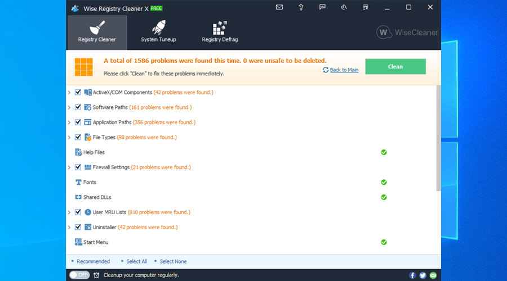Open the Registry Defrag tab

coord(220,33)
